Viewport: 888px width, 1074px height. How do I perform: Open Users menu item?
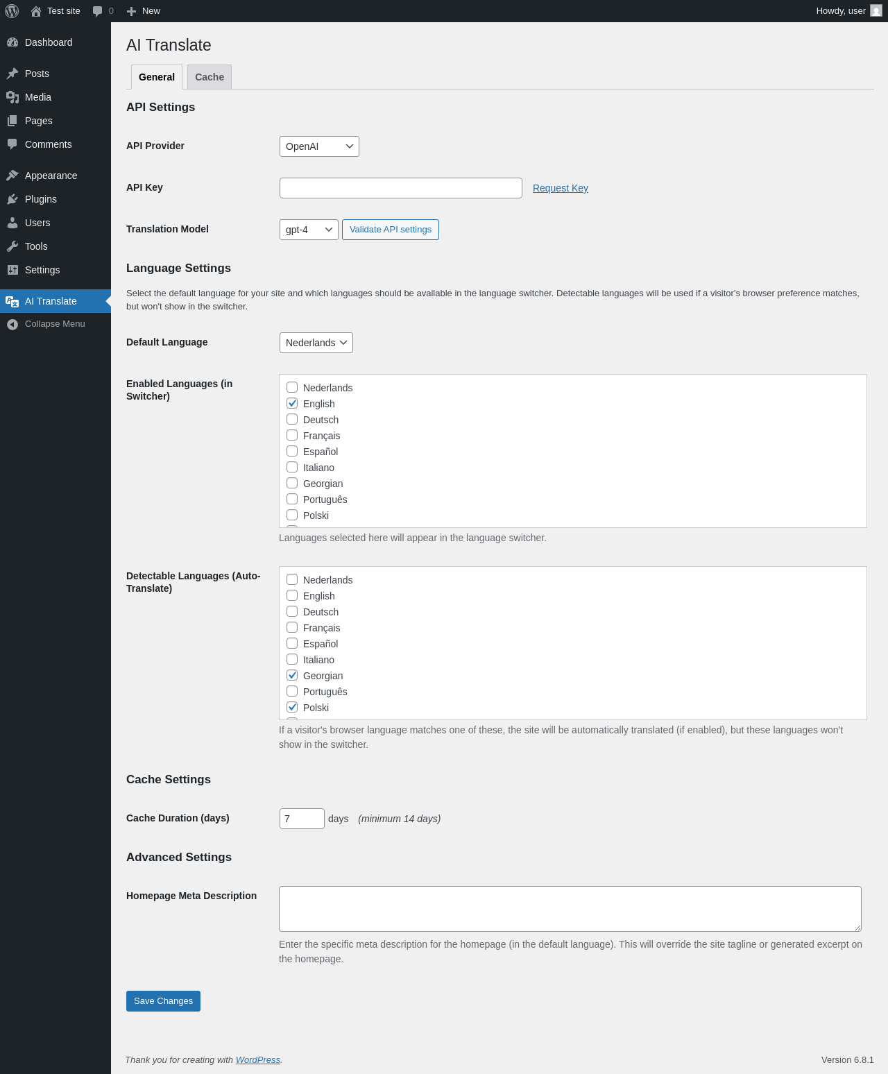(55, 223)
